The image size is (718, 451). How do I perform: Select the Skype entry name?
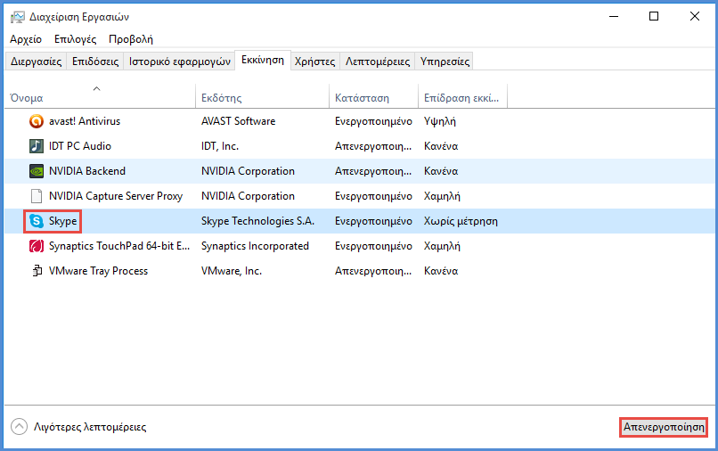click(x=62, y=221)
